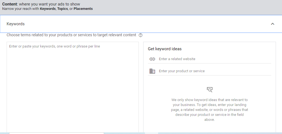Viewport: 282px width, 134px height.
Task: Click the magnifier keyword ideas icon
Action: point(210,90)
